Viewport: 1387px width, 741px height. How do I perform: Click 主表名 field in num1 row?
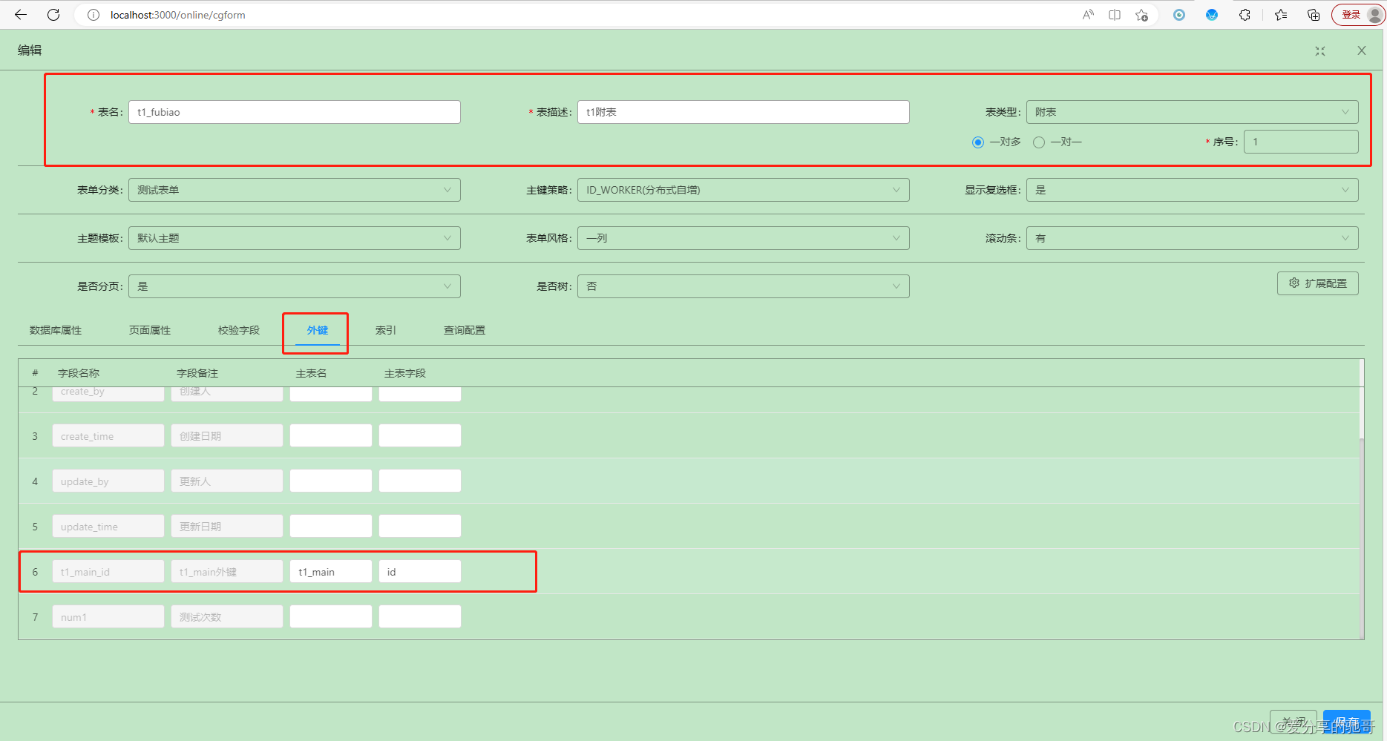coord(331,617)
